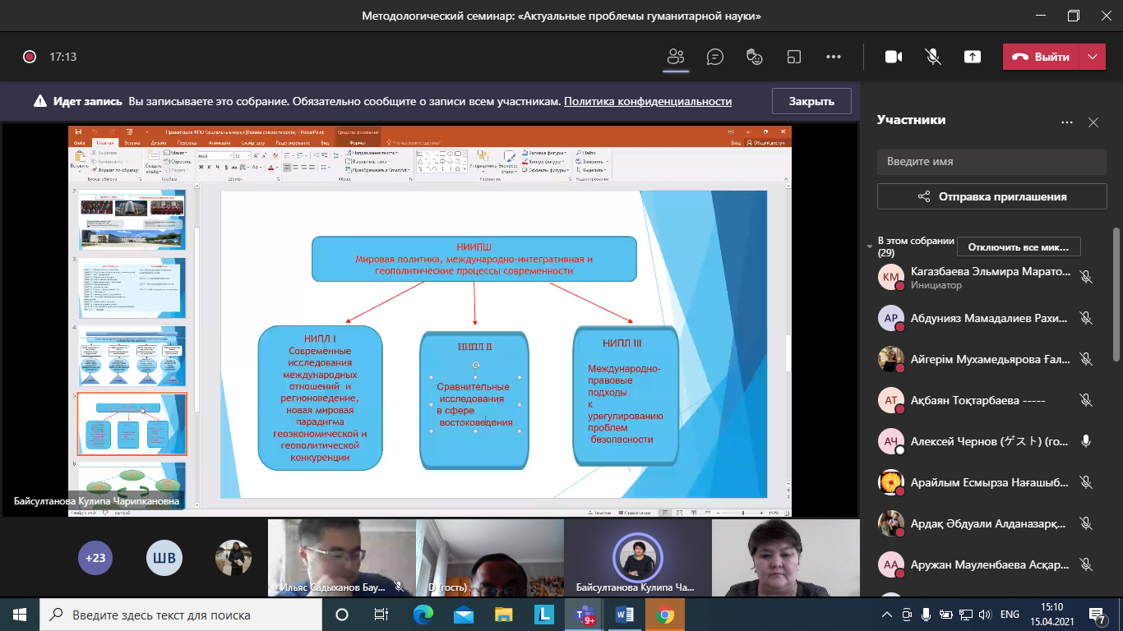Show hidden system tray icons chevron
1123x631 pixels.
pos(887,615)
